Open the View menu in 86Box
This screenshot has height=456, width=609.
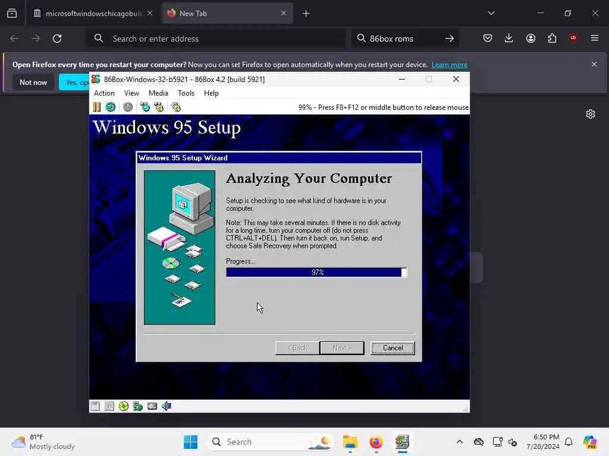click(131, 93)
